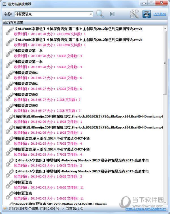The image size is (170, 214).
Task: Click chain icon of first iSherlock字幕组 result
Action: [10, 162]
